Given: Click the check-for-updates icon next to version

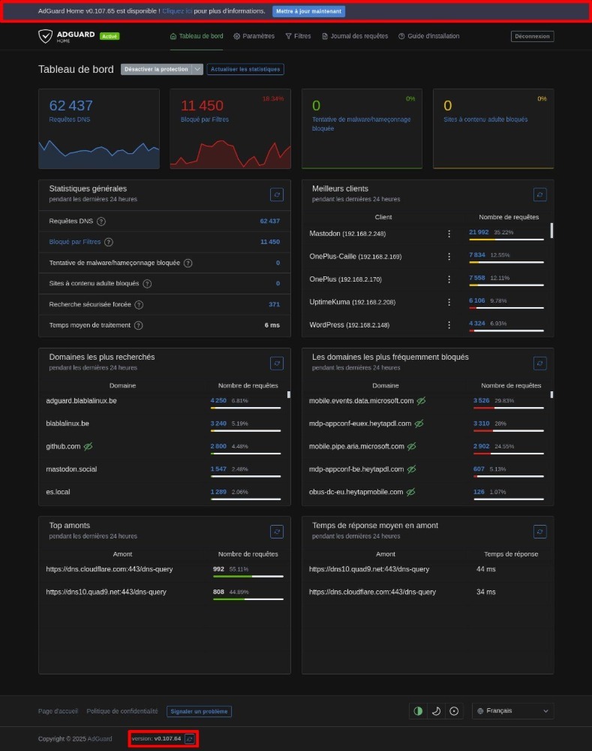Looking at the screenshot, I should point(190,739).
